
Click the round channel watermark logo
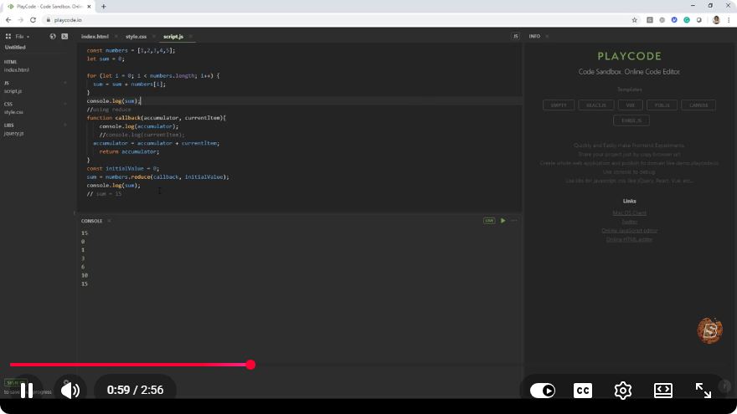pyautogui.click(x=709, y=330)
